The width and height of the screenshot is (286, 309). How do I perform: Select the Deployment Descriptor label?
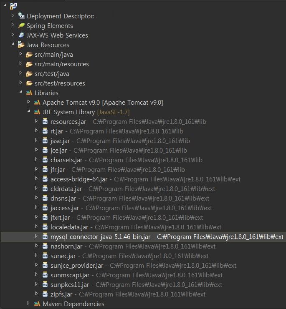pos(61,16)
